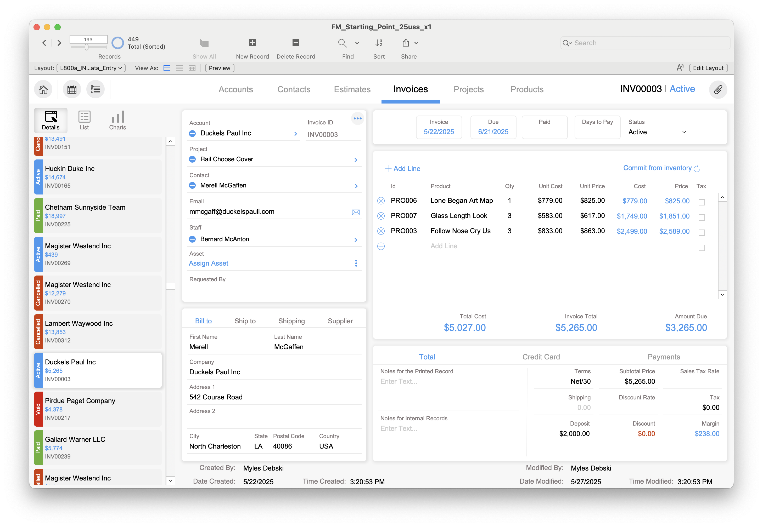
Task: Open the Credit Card tab
Action: [541, 357]
